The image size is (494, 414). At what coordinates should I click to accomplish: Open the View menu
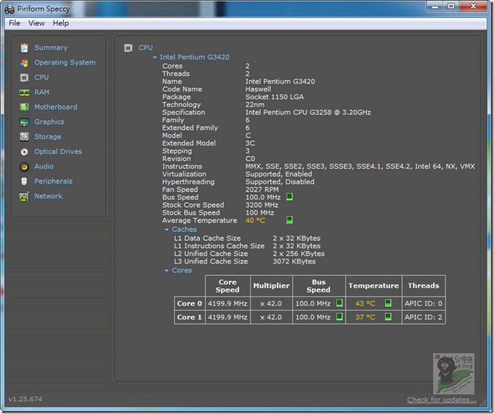coord(36,23)
